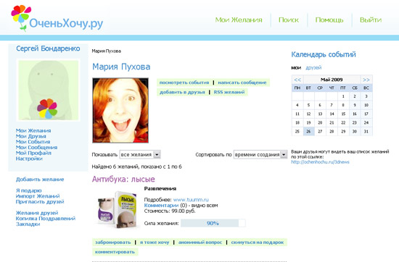Open sidebar link Мои Друзья
This screenshot has width=399, height=262.
click(x=30, y=136)
